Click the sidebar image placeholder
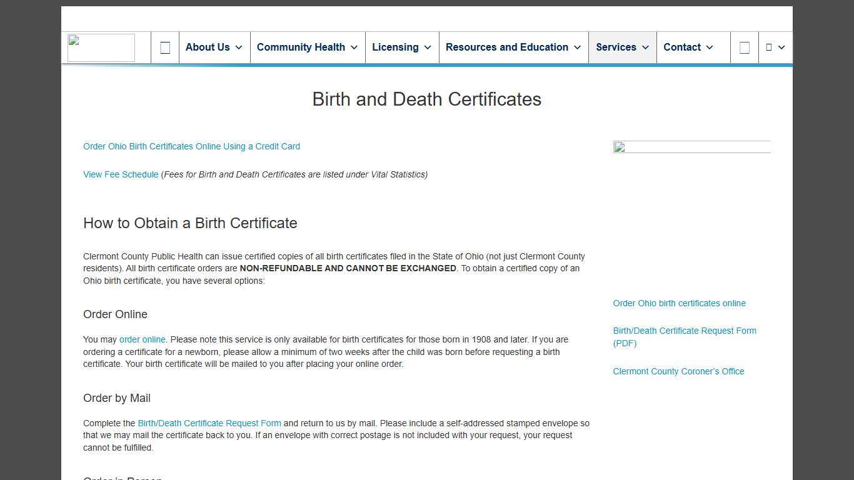 (x=691, y=147)
